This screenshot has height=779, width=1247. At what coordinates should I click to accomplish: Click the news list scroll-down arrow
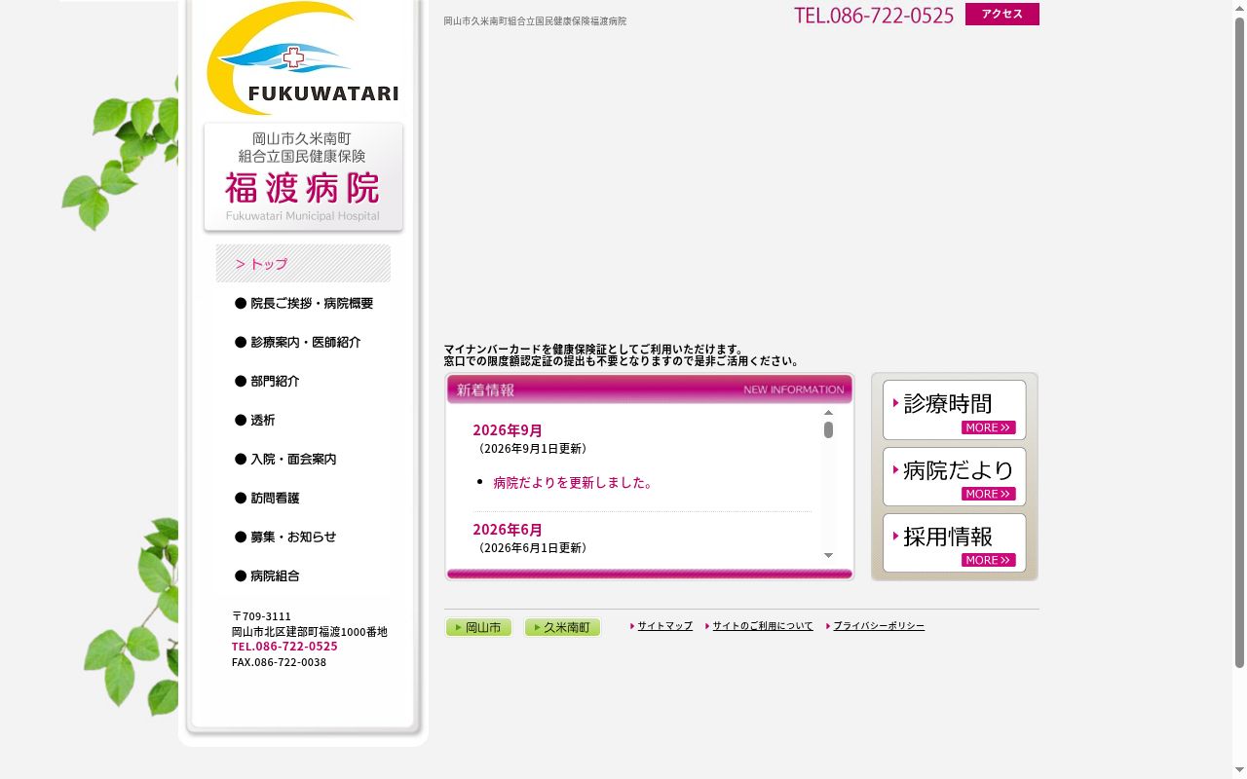tap(828, 555)
